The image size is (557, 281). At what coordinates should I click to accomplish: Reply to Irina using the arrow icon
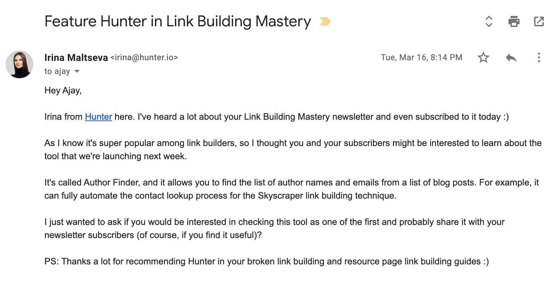(x=511, y=57)
